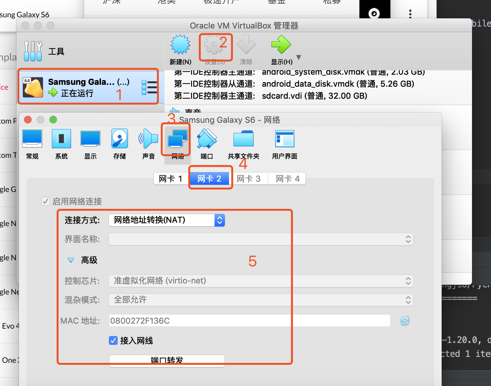Open the dropdown arrow beside 显示(H)

click(x=299, y=58)
